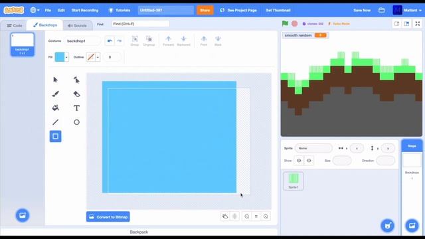Viewport: 425px width, 239px height.
Task: Click the Ungroup icon
Action: coord(149,41)
